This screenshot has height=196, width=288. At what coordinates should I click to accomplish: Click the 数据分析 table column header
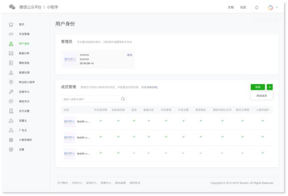(x=149, y=110)
